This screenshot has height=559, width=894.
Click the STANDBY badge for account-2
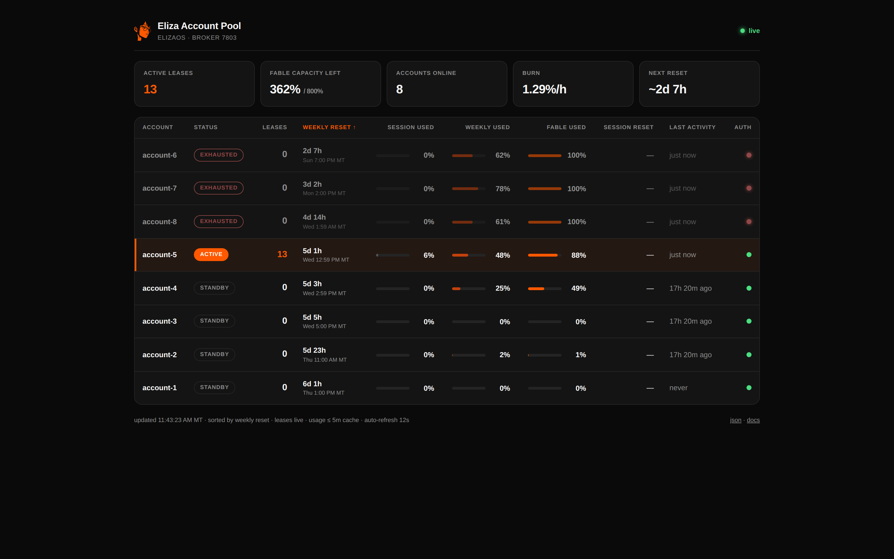[214, 355]
